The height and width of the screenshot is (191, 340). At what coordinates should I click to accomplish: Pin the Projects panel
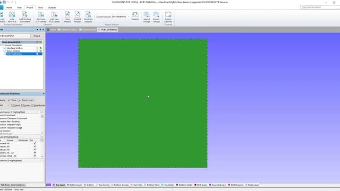[x=40, y=30]
